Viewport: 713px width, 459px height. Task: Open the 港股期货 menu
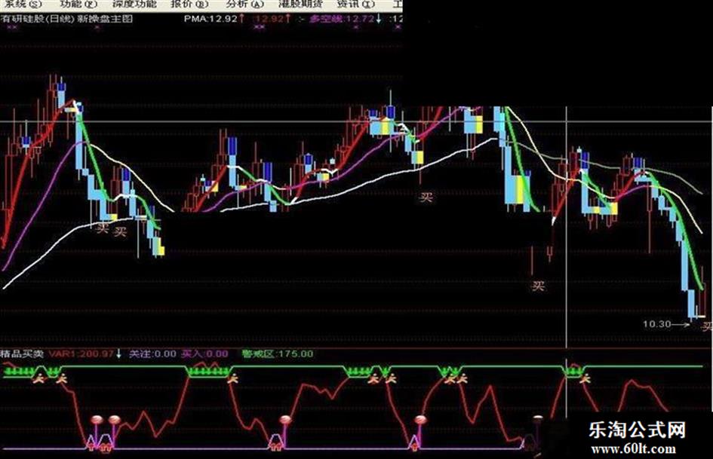(x=300, y=4)
